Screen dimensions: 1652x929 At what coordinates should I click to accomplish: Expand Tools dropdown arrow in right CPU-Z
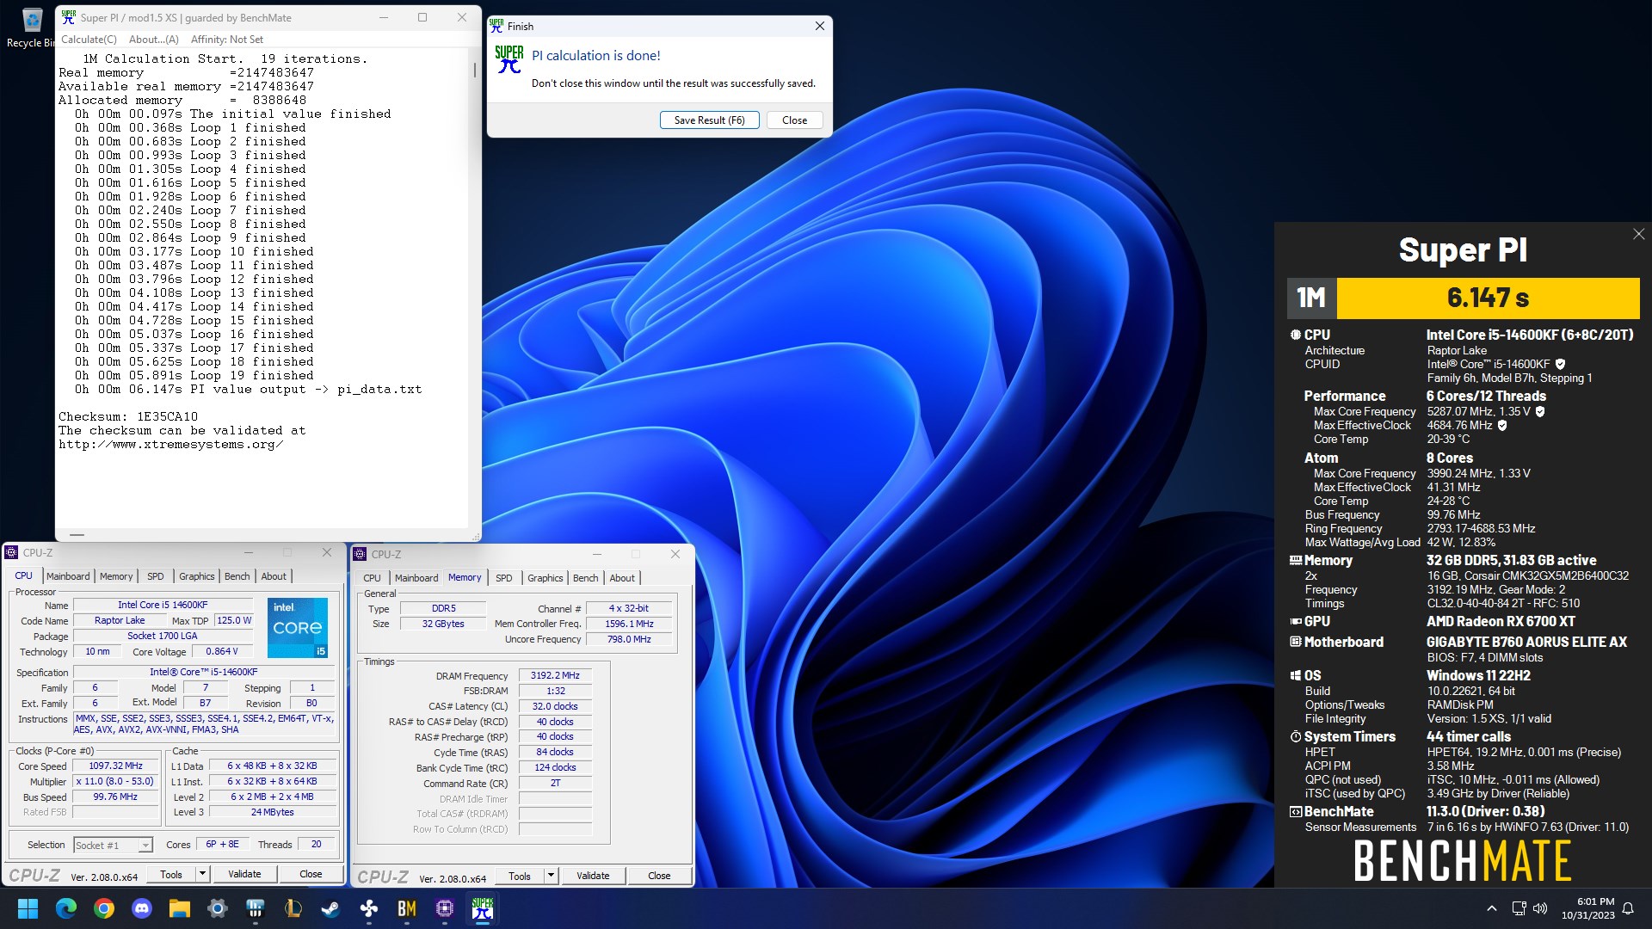pos(552,876)
